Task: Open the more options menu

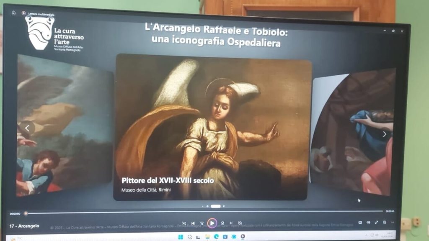Action: tap(393, 223)
